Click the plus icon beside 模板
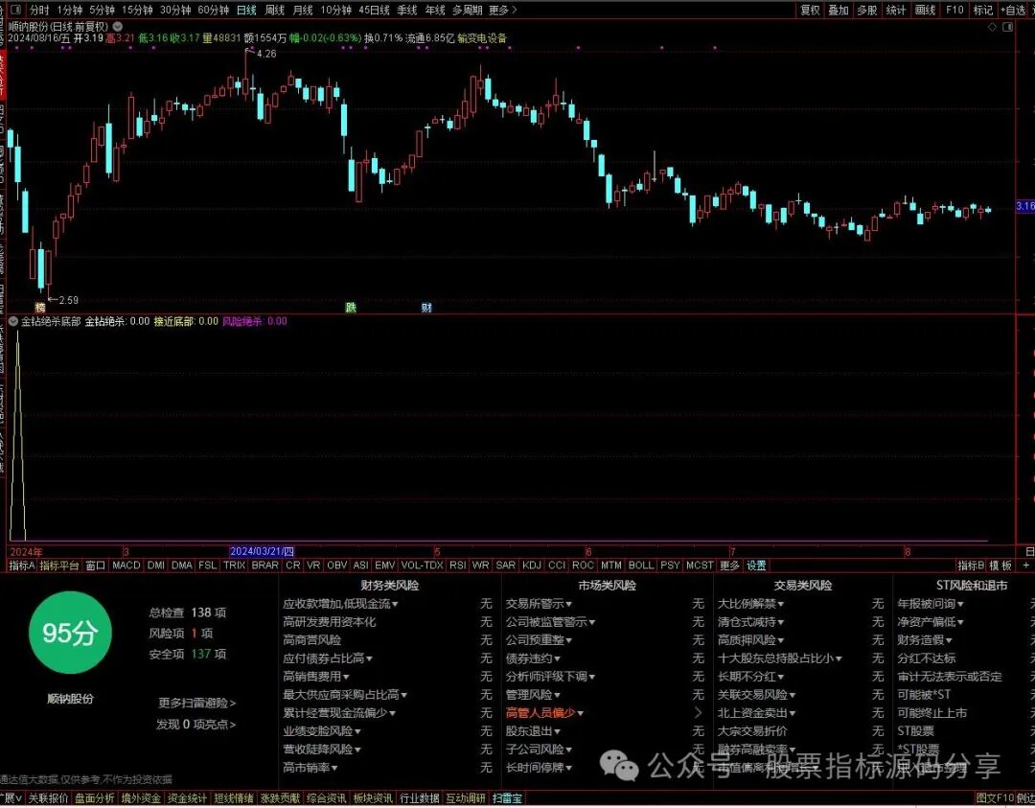This screenshot has width=1035, height=808. pyautogui.click(x=1025, y=566)
